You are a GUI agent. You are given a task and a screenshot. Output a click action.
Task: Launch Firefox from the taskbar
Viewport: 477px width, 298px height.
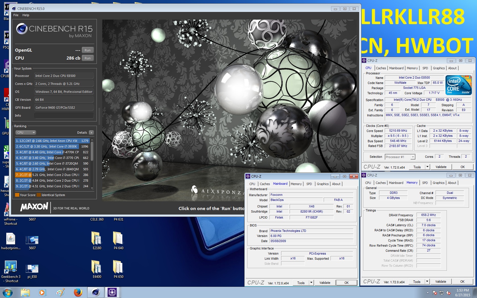(x=78, y=292)
